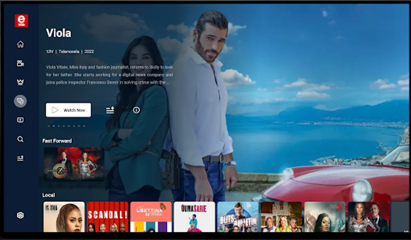Screen dimensions: 411x240
Task: Open your watchlist from the sidebar
Action: (21, 158)
